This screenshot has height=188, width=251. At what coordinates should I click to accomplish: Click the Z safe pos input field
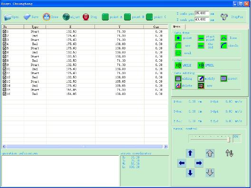[x=202, y=13]
